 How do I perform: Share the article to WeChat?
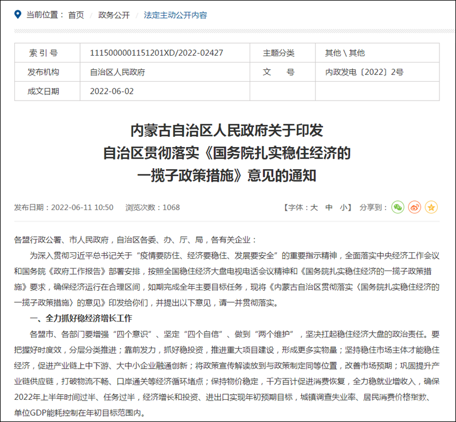[x=397, y=207]
